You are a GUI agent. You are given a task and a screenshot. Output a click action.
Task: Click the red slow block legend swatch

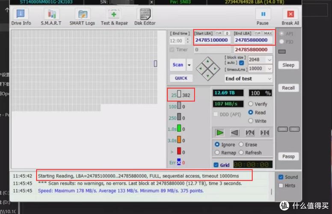click(x=179, y=151)
